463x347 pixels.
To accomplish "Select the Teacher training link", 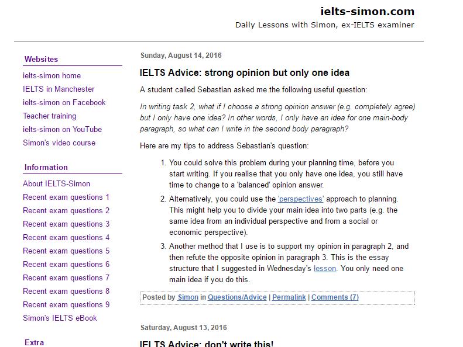I will [x=49, y=116].
